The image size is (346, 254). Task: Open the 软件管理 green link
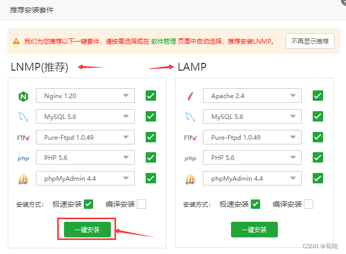click(x=163, y=41)
